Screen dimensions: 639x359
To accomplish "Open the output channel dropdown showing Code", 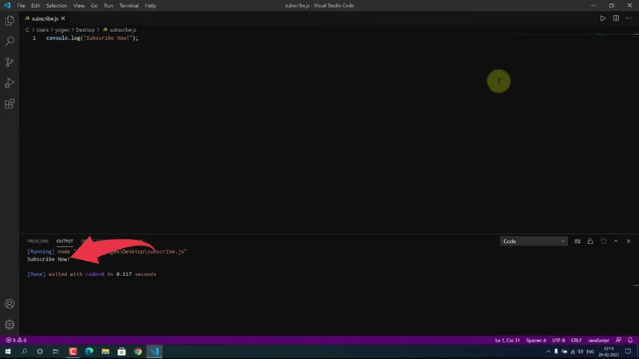I will 534,241.
